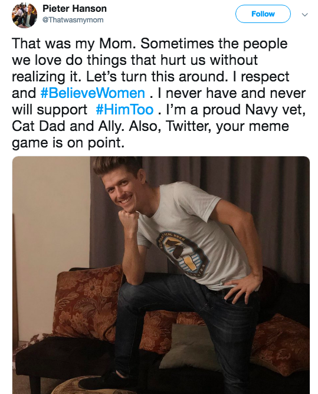Open the @Thatwasmymom handle link
Viewport: 318px width, 394px height.
click(73, 20)
